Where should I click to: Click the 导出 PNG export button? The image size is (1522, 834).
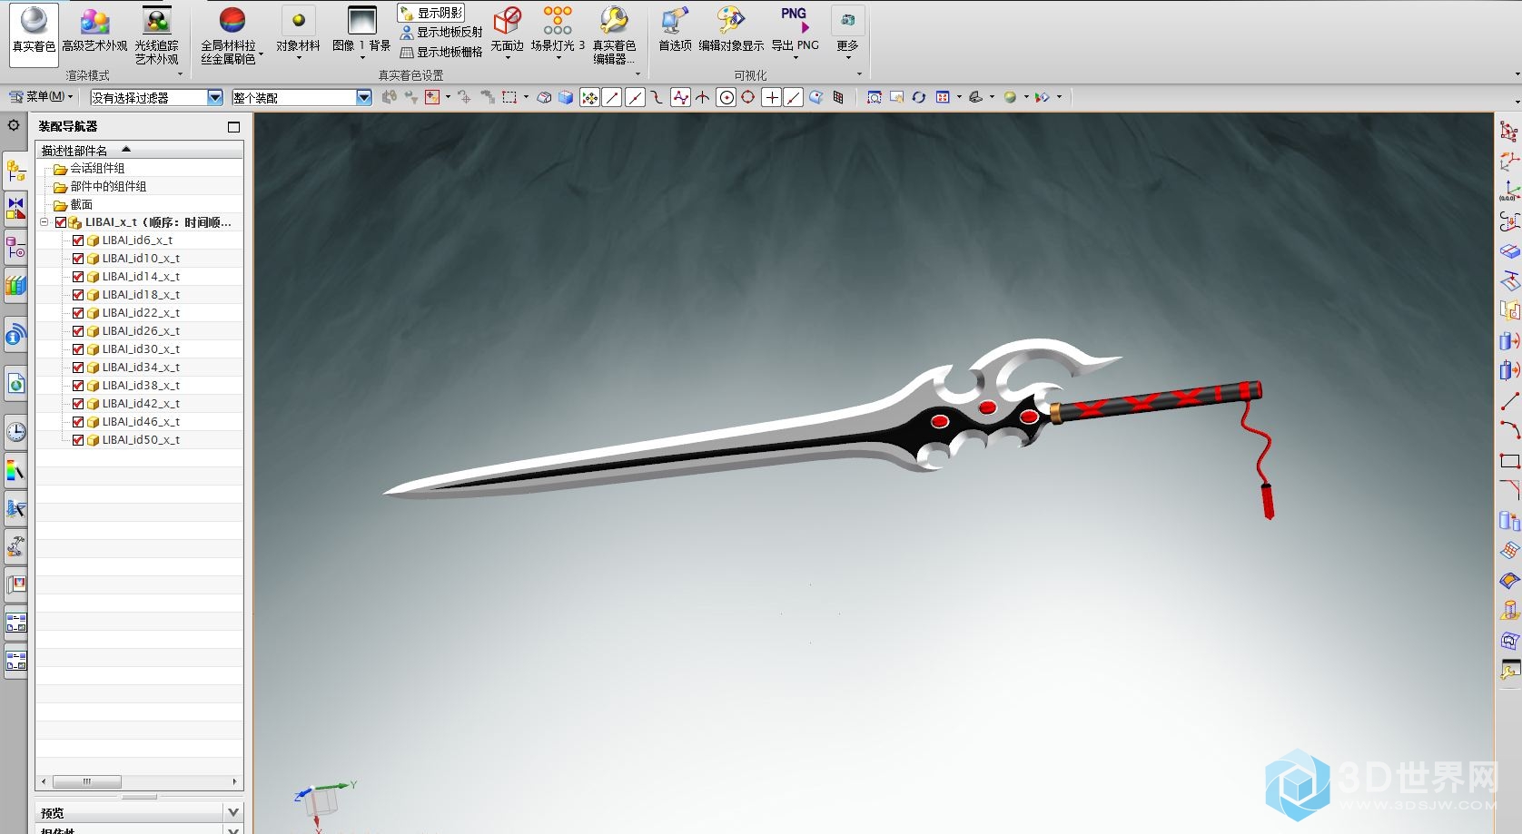[x=795, y=28]
